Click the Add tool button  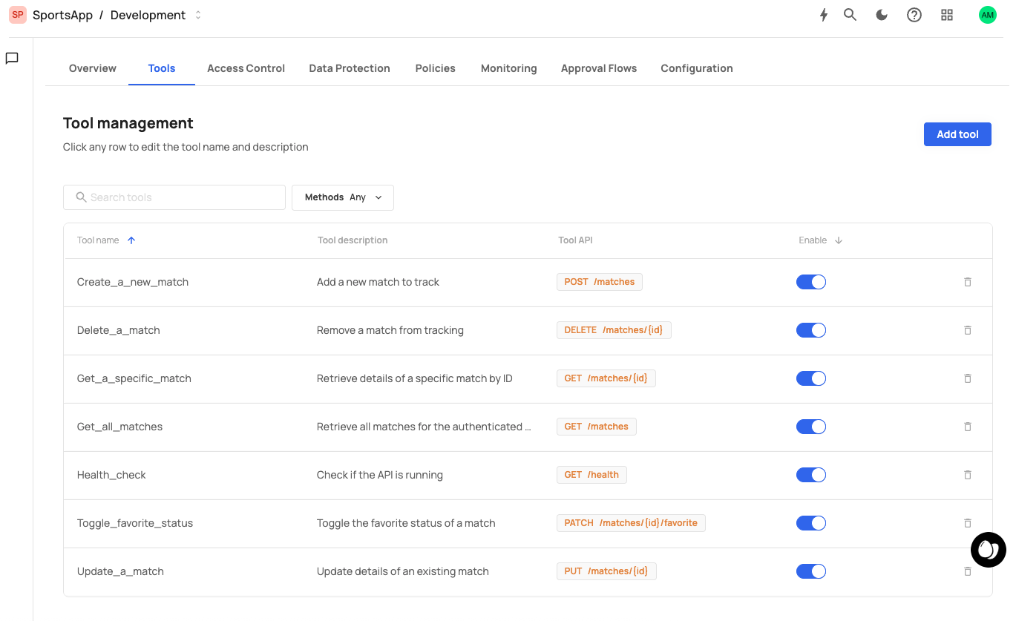coord(957,134)
